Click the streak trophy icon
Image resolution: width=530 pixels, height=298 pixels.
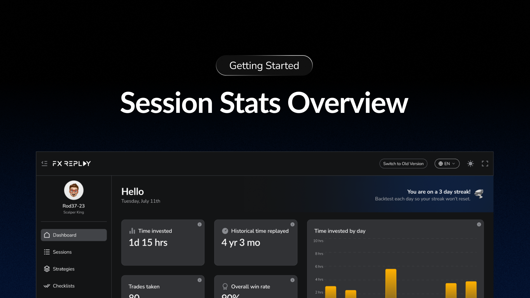[x=479, y=194]
